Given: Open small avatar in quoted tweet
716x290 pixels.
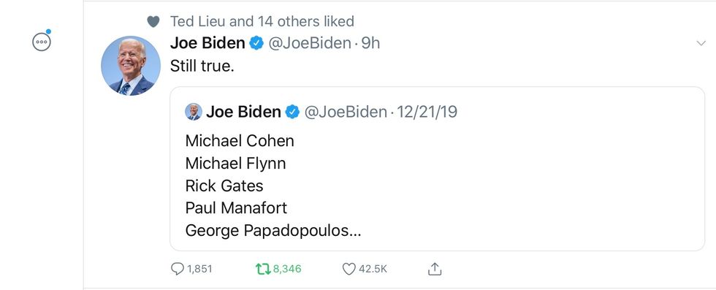Looking at the screenshot, I should coord(194,112).
